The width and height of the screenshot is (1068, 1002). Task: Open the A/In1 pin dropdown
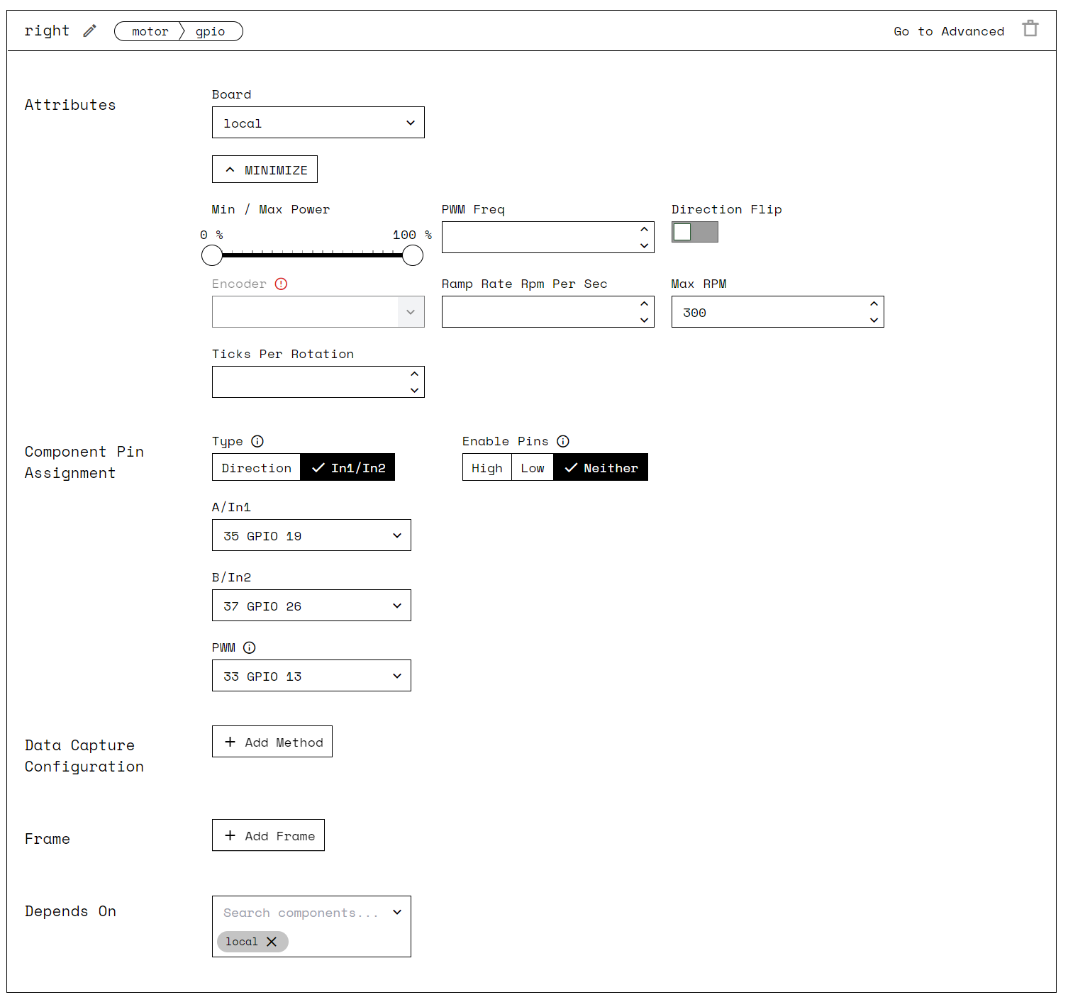311,535
